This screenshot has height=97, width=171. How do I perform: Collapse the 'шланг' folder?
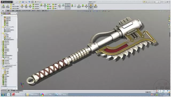coord(2,33)
